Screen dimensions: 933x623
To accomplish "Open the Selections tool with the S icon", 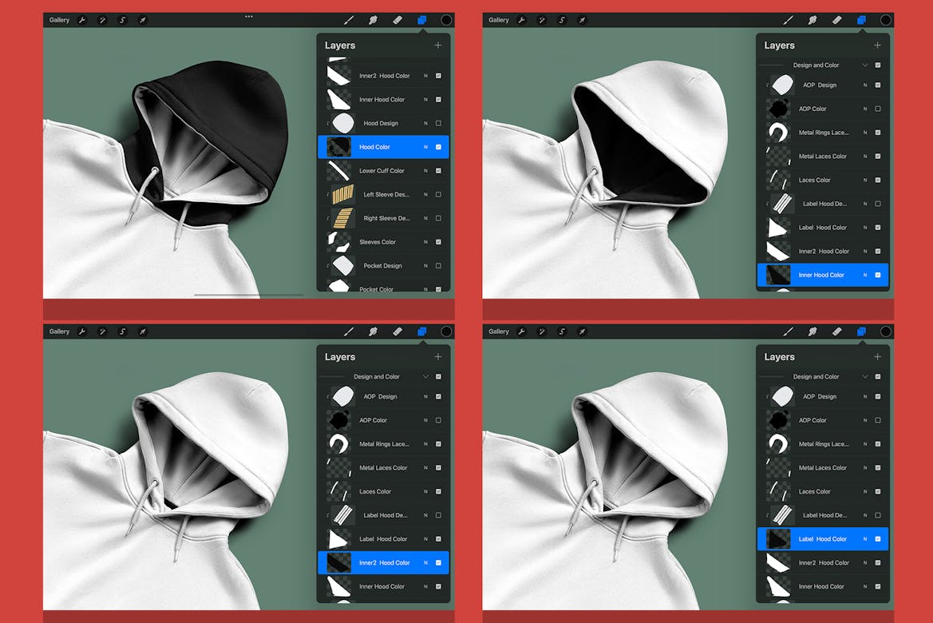I will point(122,20).
